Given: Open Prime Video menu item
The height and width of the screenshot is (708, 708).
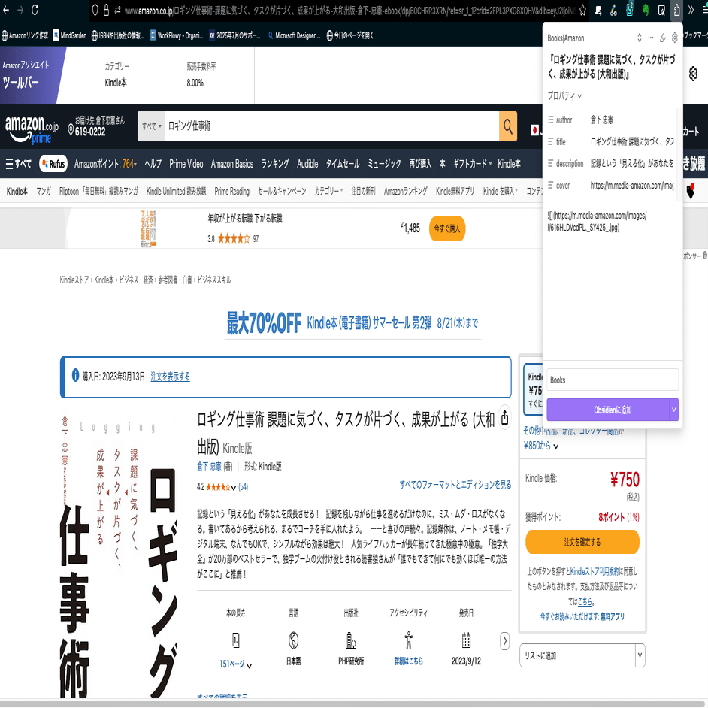Looking at the screenshot, I should 186,164.
